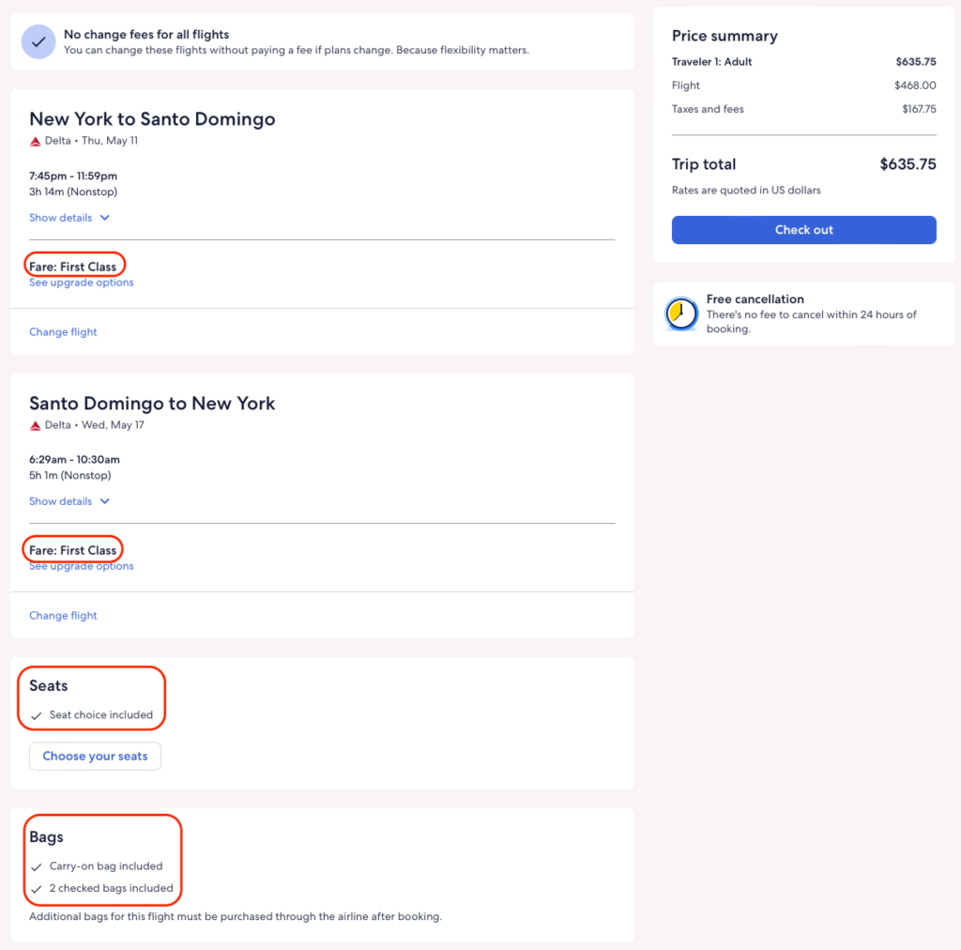The width and height of the screenshot is (961, 950).
Task: Click the Price summary heading
Action: (725, 36)
